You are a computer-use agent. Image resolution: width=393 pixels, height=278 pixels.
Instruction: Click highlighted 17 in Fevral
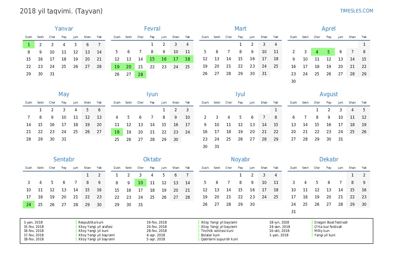[176, 59]
